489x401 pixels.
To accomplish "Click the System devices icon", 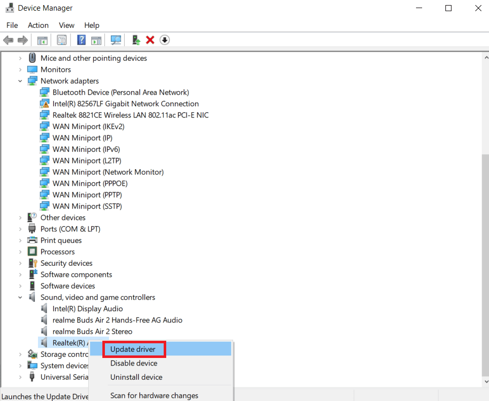I will coord(32,365).
